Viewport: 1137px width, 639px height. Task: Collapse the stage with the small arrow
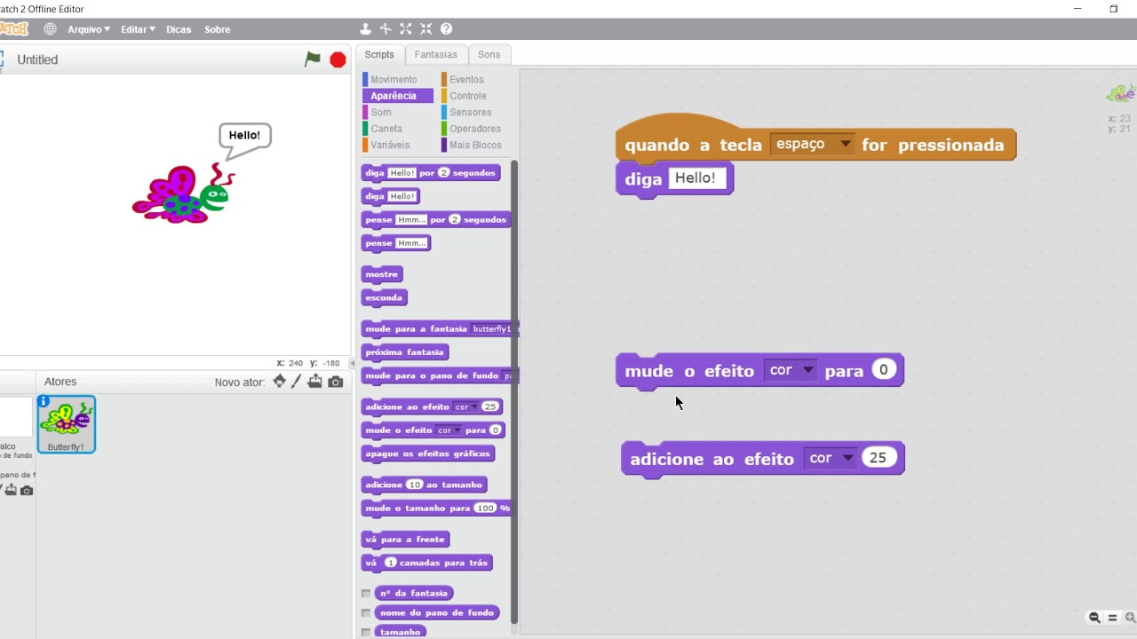pyautogui.click(x=353, y=364)
